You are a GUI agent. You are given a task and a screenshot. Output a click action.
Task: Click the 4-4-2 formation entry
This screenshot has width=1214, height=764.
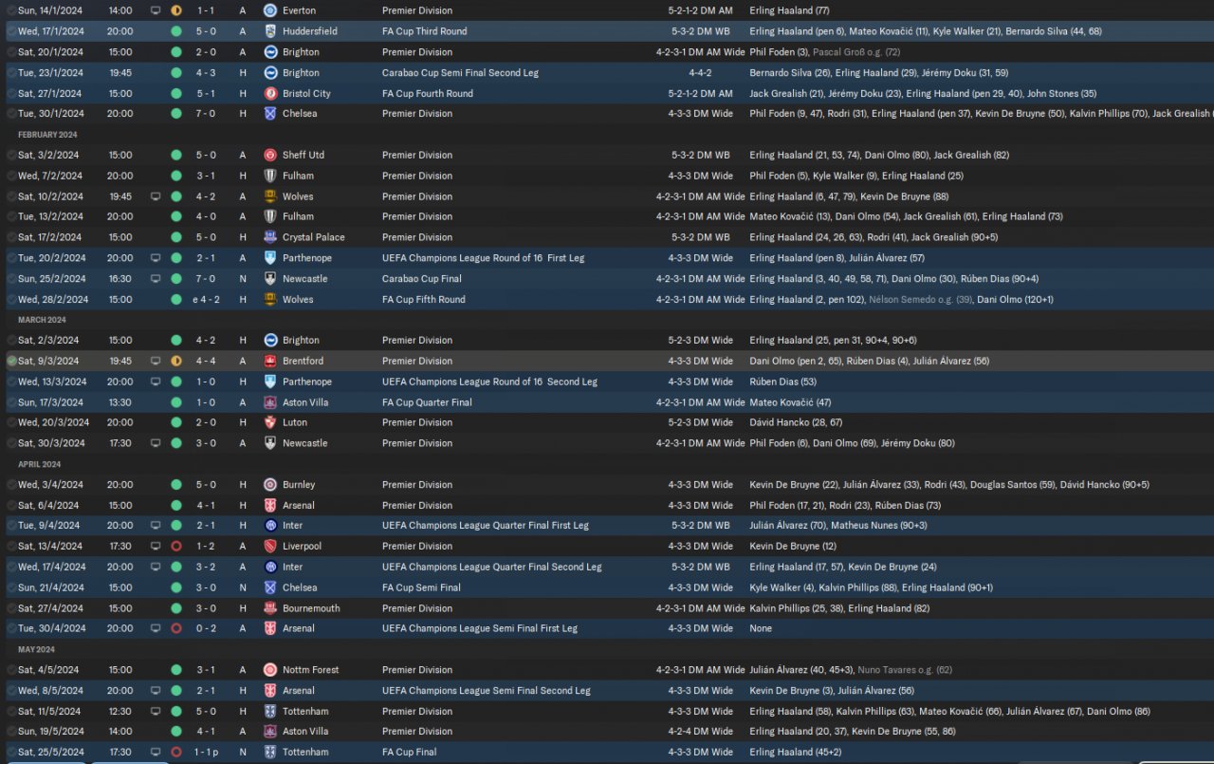[x=701, y=72]
